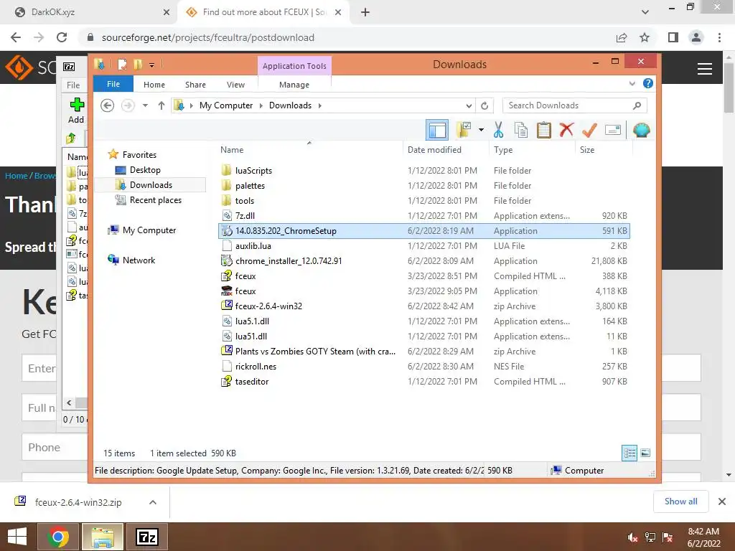Open download options for fceux-2.6.4-win32.zip

pos(153,502)
